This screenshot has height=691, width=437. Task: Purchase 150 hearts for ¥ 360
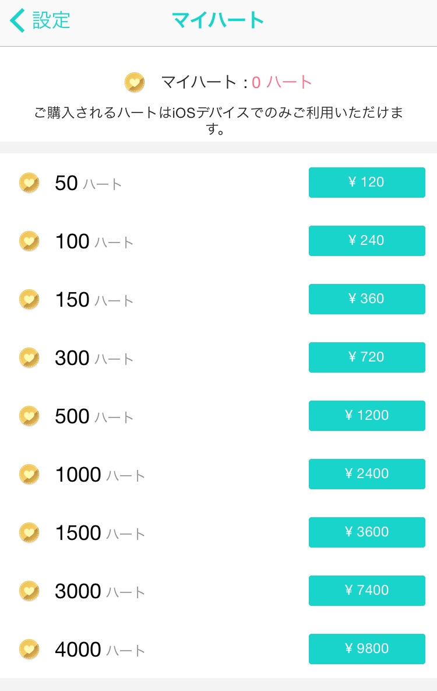click(x=366, y=299)
